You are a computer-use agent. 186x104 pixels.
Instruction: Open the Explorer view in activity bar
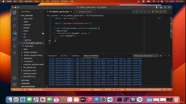point(15,12)
